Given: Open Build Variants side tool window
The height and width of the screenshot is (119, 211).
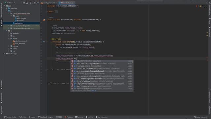Looking at the screenshot, I should pos(1,98).
